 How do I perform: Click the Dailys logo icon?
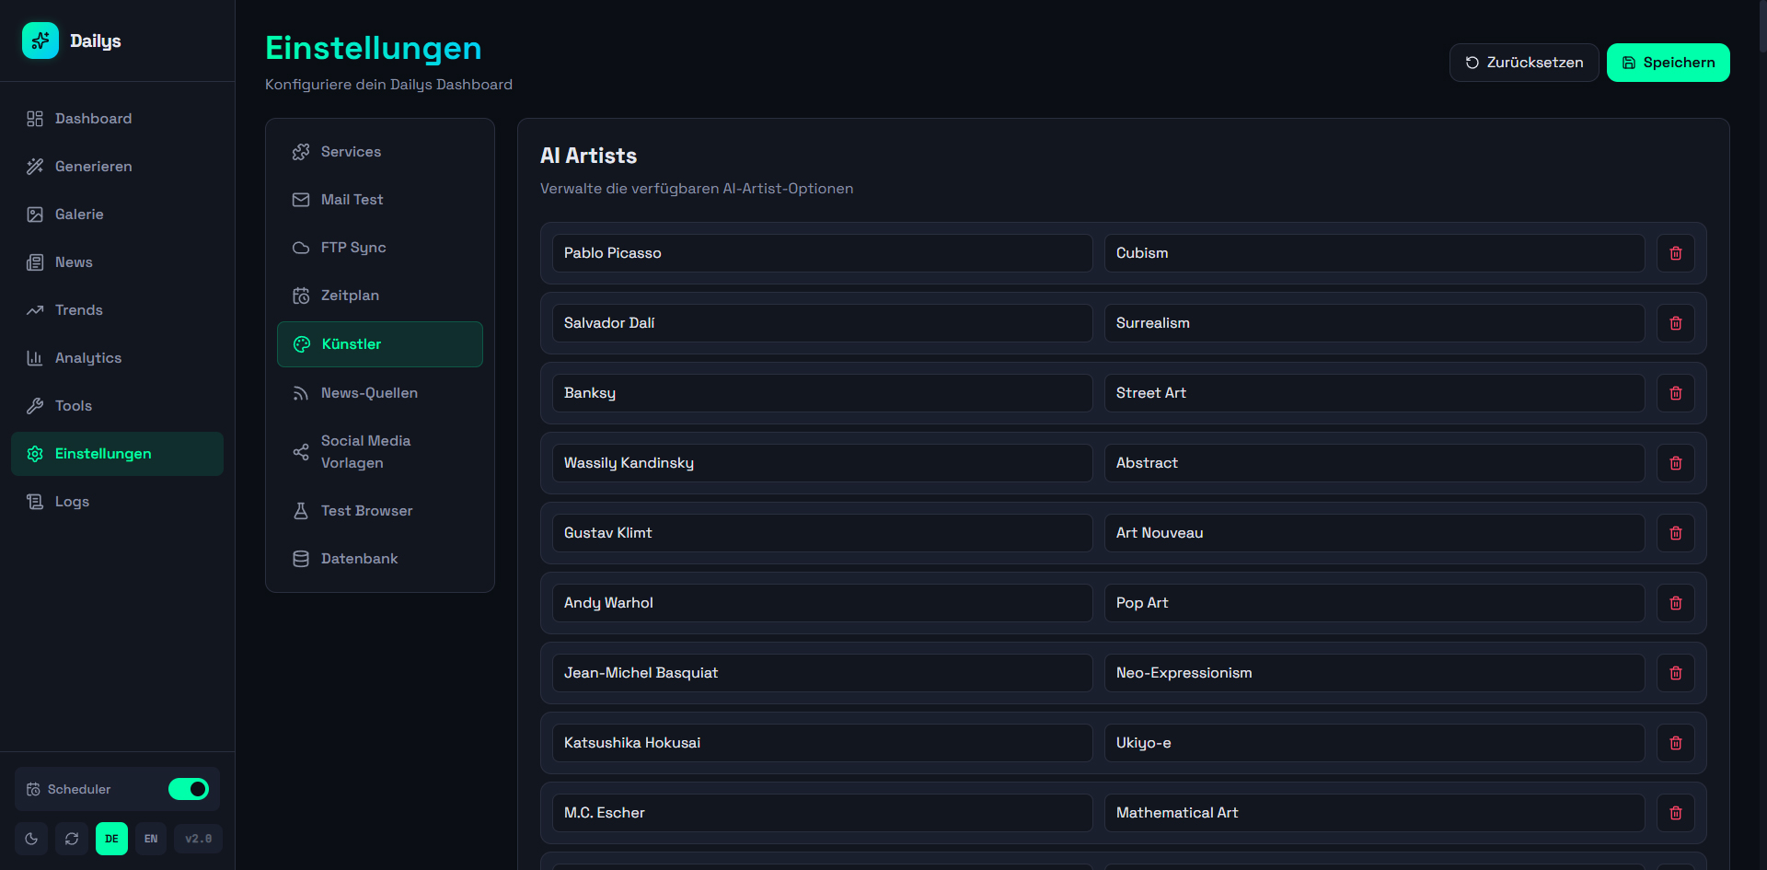40,41
